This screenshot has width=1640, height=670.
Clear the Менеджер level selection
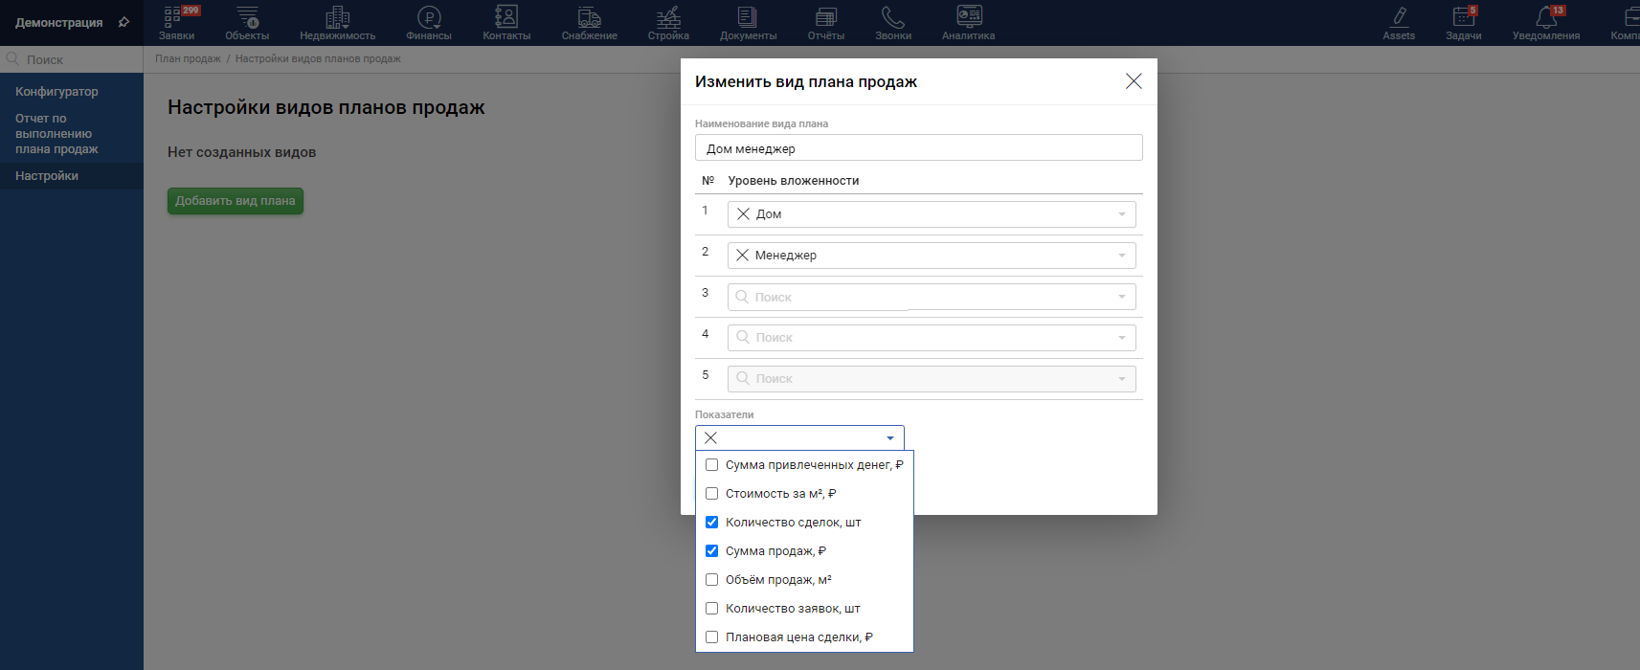click(x=742, y=256)
